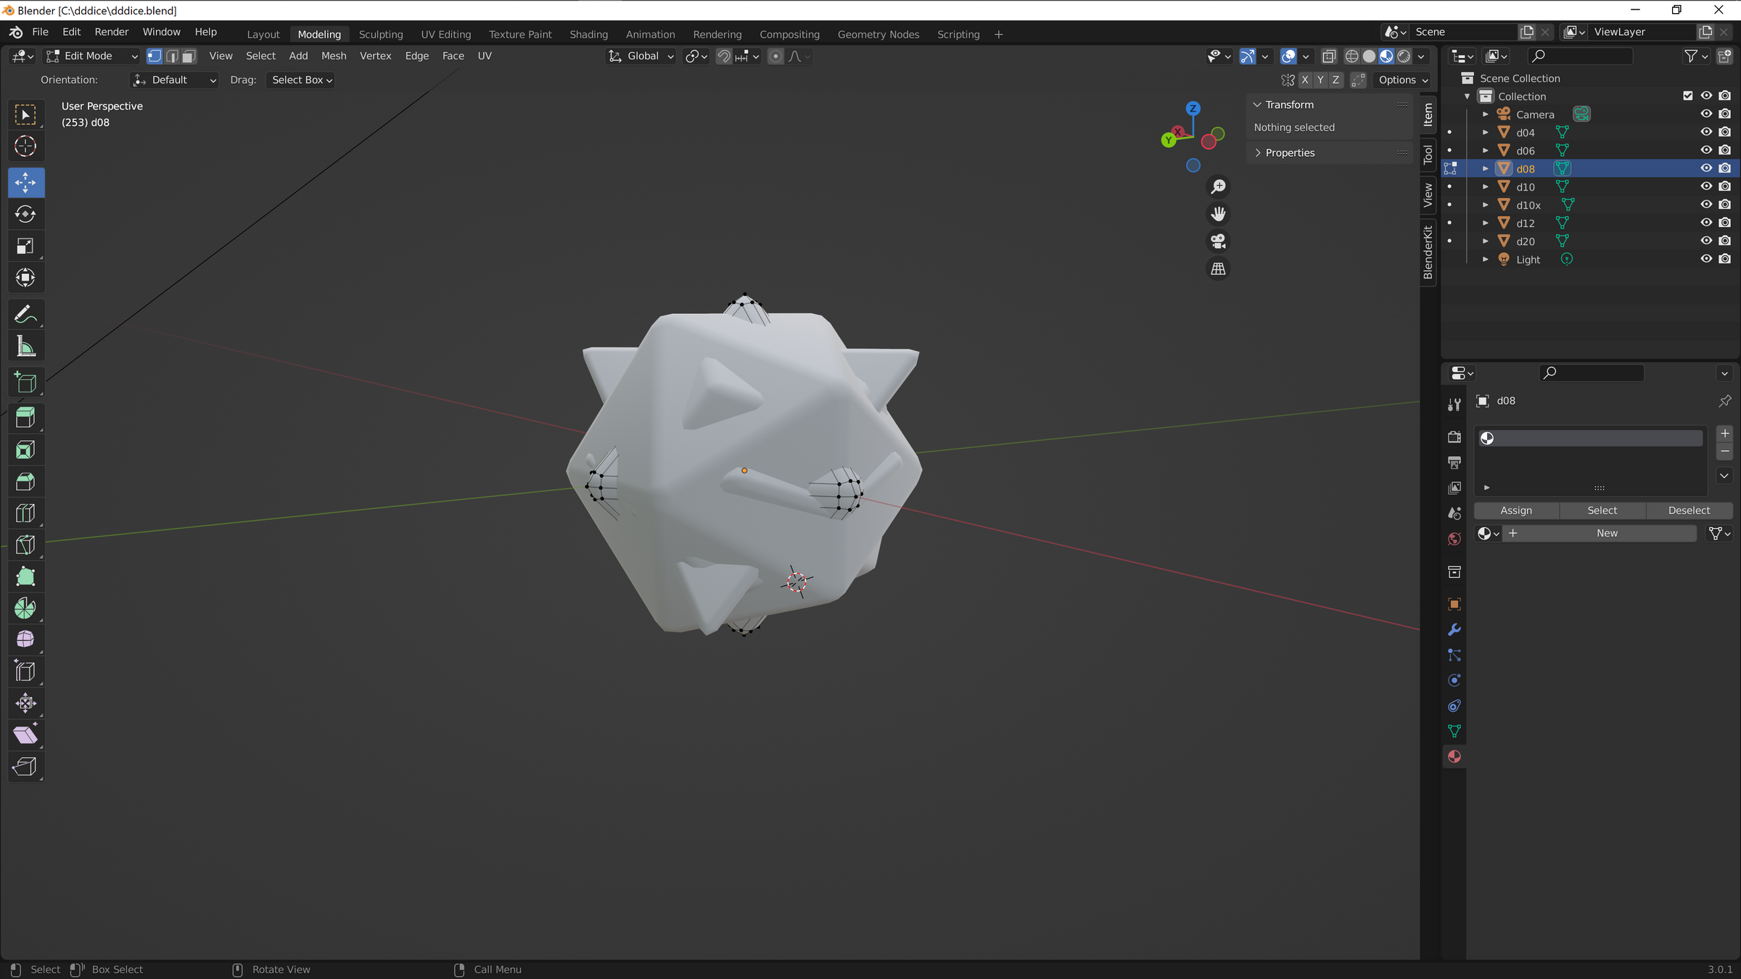Viewport: 1741px width, 979px height.
Task: Create a material with the New button
Action: click(x=1605, y=533)
